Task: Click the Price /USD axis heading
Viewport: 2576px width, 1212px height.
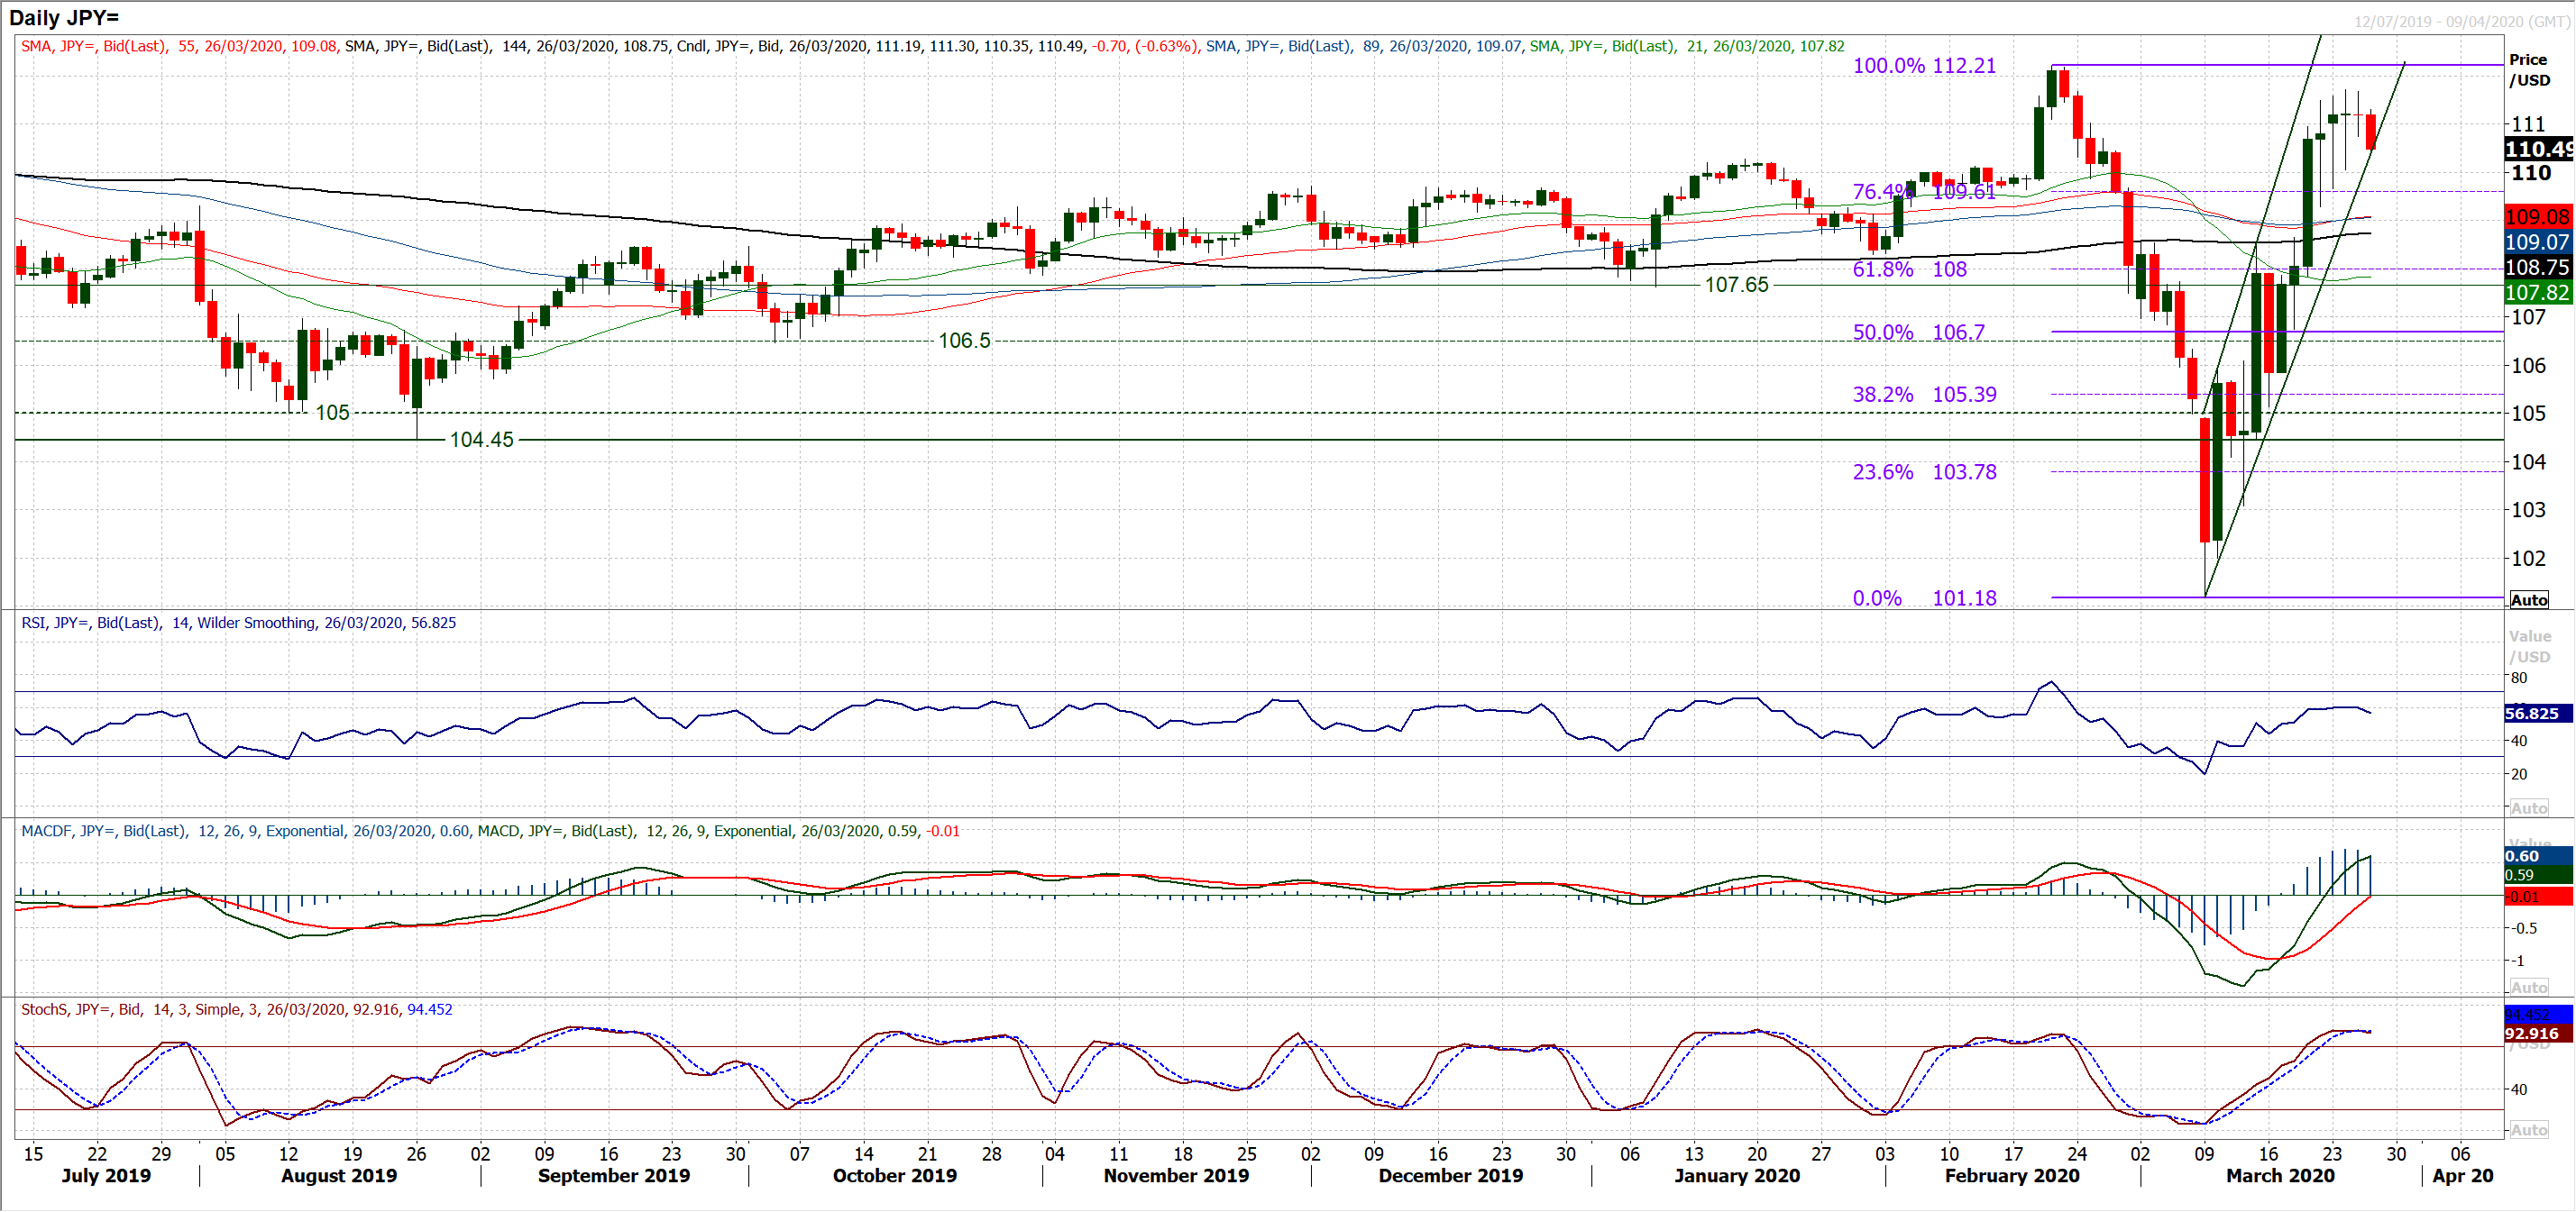Action: 2529,70
